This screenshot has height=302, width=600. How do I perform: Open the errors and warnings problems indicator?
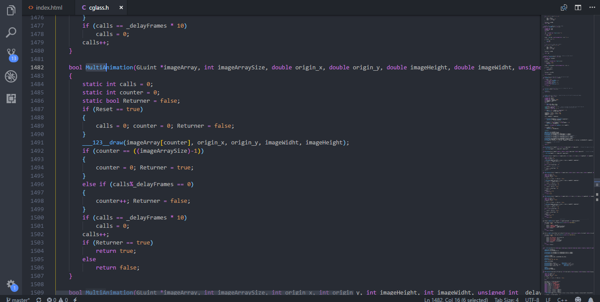click(58, 300)
